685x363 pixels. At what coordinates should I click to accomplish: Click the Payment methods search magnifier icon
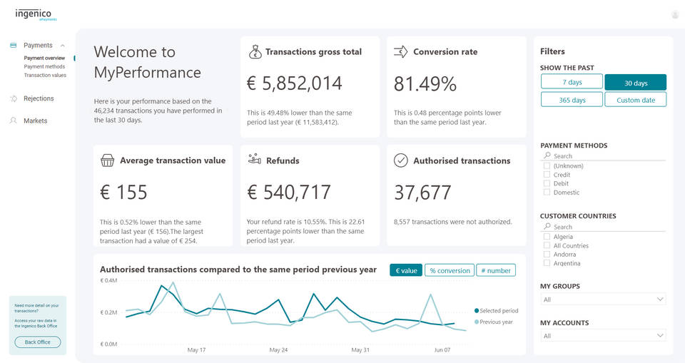547,155
